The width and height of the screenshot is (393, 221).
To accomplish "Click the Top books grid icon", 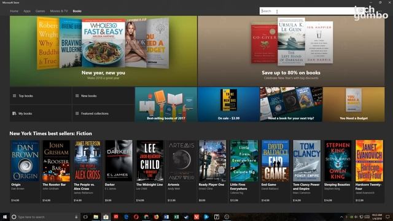I will click(x=14, y=96).
